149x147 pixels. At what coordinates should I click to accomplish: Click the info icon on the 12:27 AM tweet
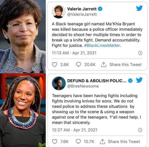point(140,130)
